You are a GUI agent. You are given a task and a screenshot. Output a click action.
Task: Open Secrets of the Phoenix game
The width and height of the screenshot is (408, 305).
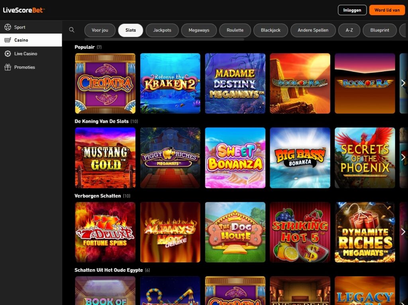coord(365,158)
